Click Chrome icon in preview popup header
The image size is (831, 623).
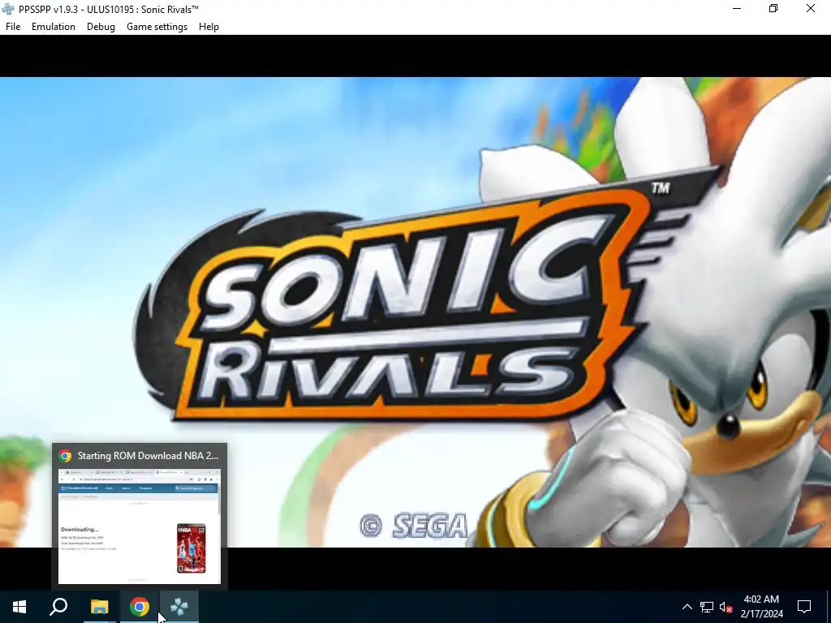(x=65, y=456)
